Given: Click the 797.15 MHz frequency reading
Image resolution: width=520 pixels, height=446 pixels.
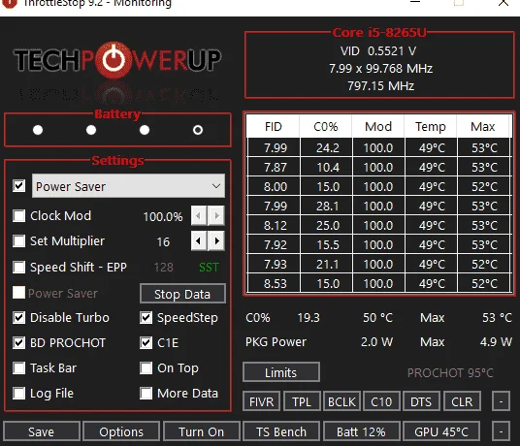Looking at the screenshot, I should pyautogui.click(x=380, y=86).
